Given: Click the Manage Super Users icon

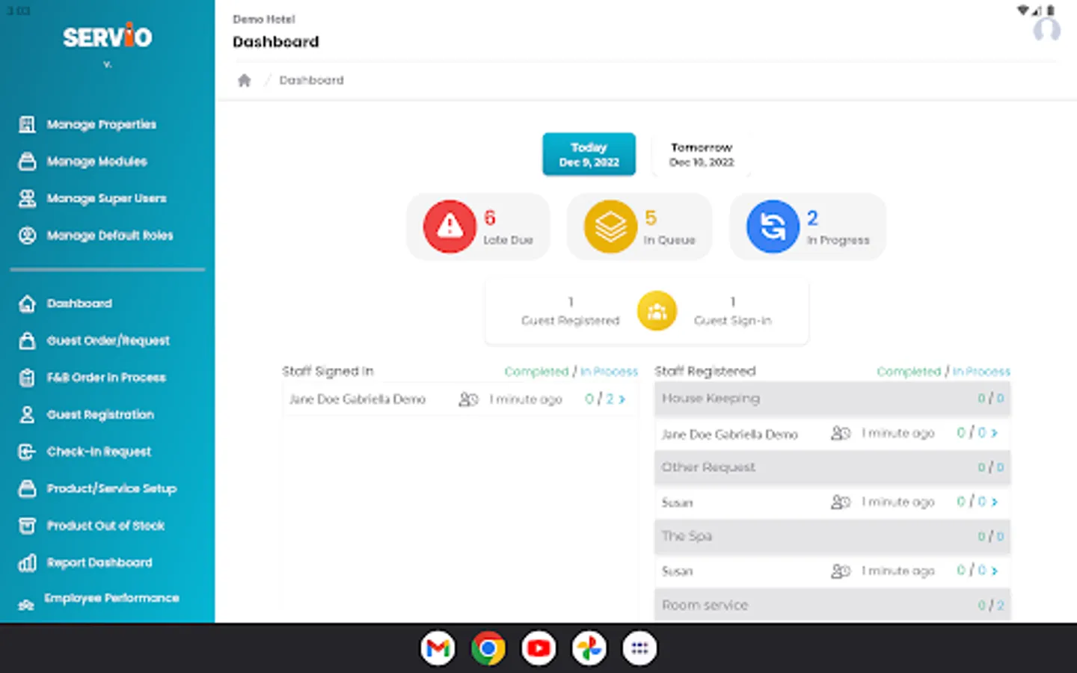Looking at the screenshot, I should pos(27,198).
